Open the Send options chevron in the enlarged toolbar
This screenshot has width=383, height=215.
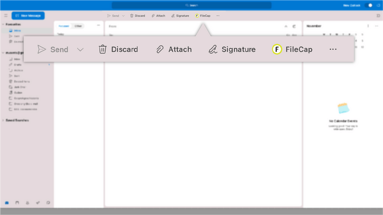click(x=80, y=50)
